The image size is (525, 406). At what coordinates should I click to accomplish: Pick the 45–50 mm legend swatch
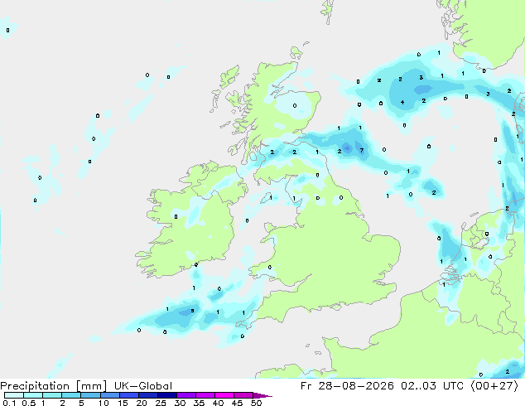(243, 395)
